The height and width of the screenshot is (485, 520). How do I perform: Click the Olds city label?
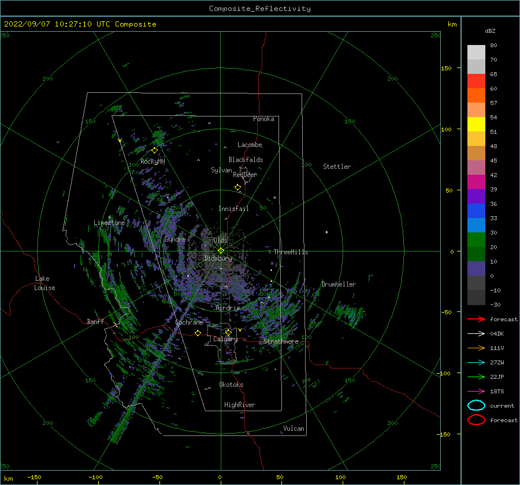[220, 240]
